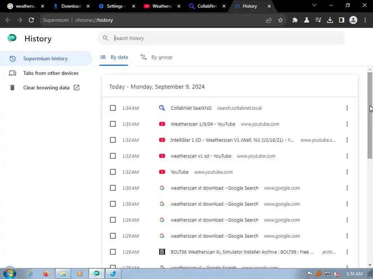This screenshot has width=373, height=279.
Task: Toggle the side panel icon
Action: click(x=342, y=20)
